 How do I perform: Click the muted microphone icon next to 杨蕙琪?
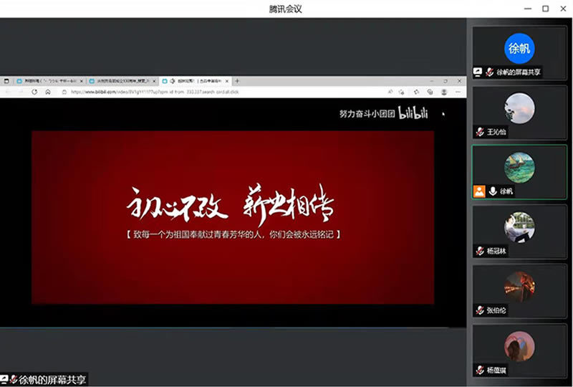click(480, 370)
